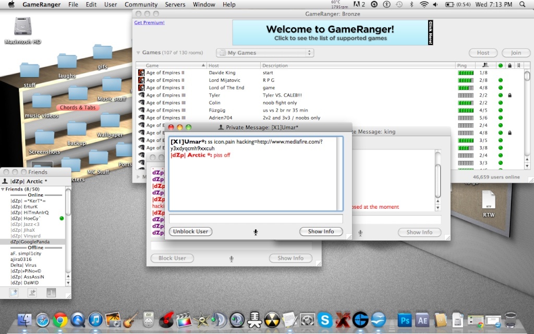The image size is (534, 334).
Task: Click the message input field in Umar chat
Action: click(256, 219)
